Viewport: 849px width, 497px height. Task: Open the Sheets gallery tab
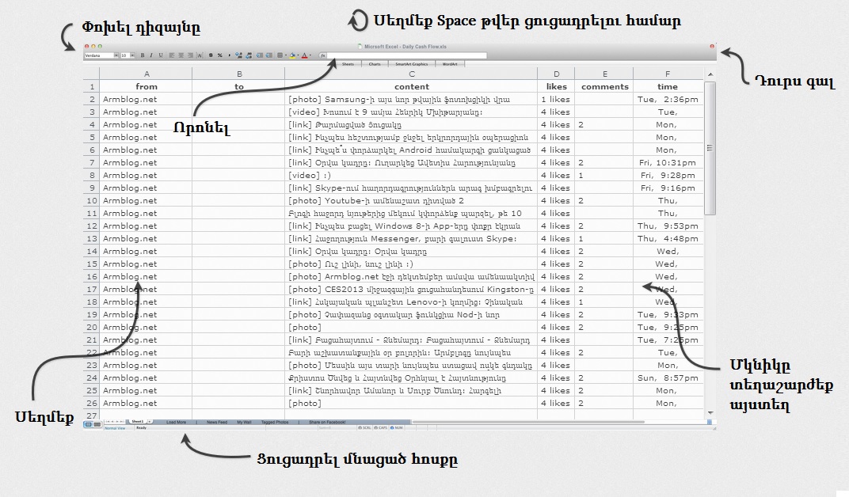[348, 64]
